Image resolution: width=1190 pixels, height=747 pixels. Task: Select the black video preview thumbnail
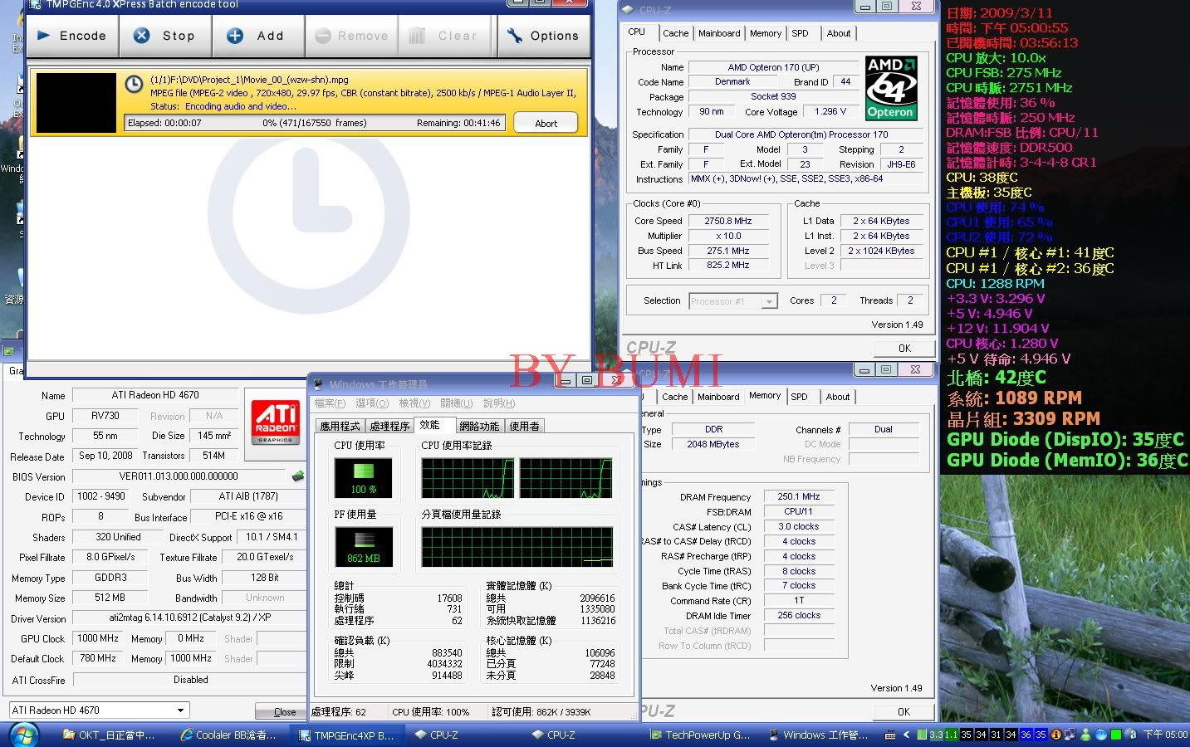[76, 103]
